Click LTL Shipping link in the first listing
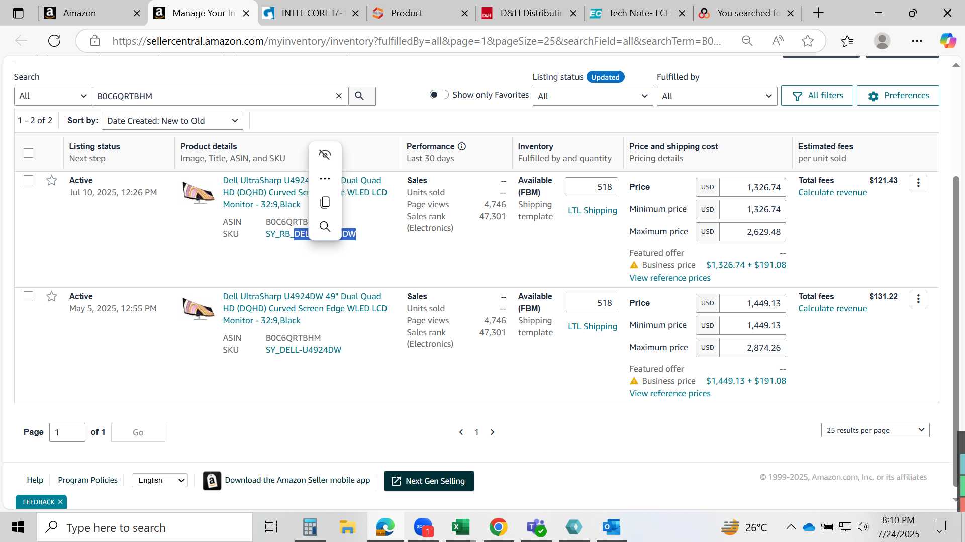The image size is (965, 542). click(x=593, y=210)
